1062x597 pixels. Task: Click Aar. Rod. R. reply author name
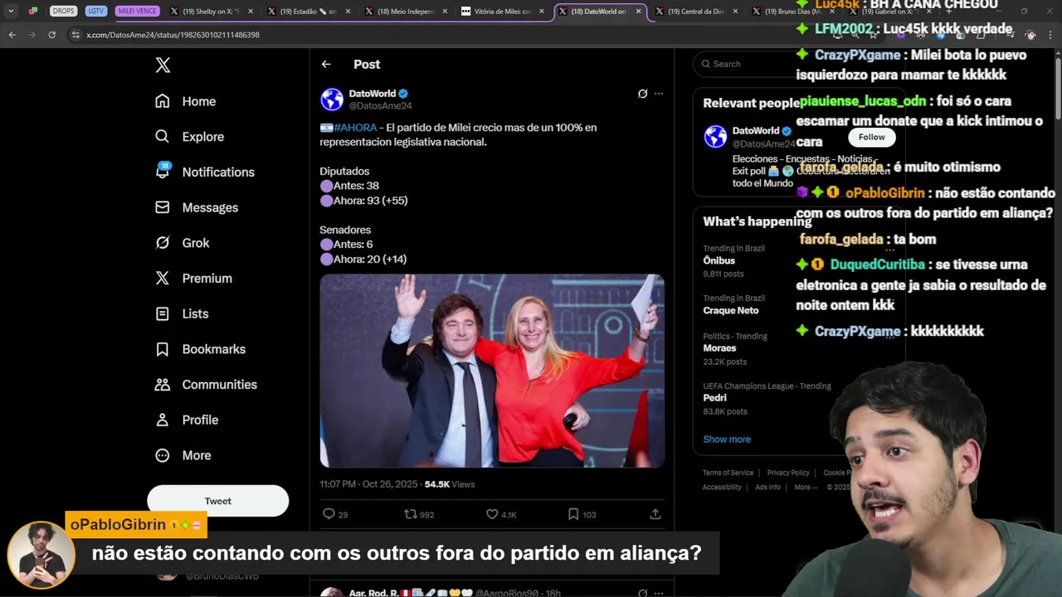373,592
